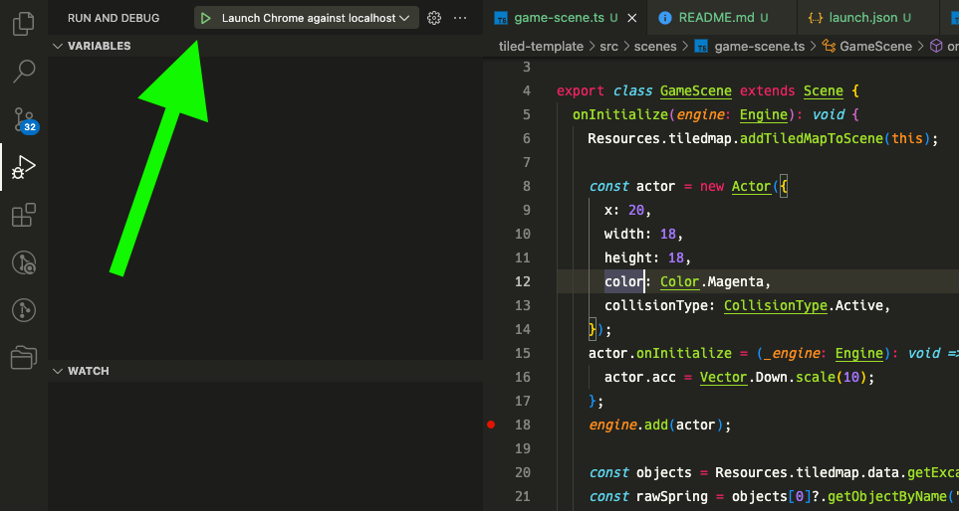Open launch.json via the gear icon
This screenshot has width=959, height=511.
[434, 18]
